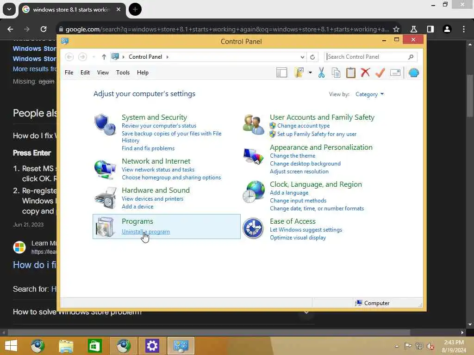Viewport: 474px width, 355px height.
Task: Click Add a language link
Action: point(289,193)
